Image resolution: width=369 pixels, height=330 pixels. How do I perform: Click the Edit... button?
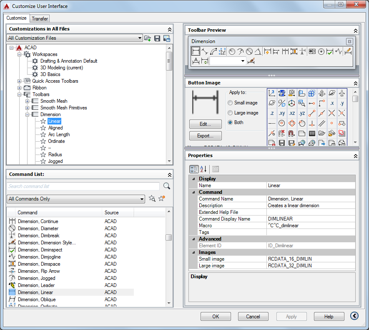[x=206, y=124]
